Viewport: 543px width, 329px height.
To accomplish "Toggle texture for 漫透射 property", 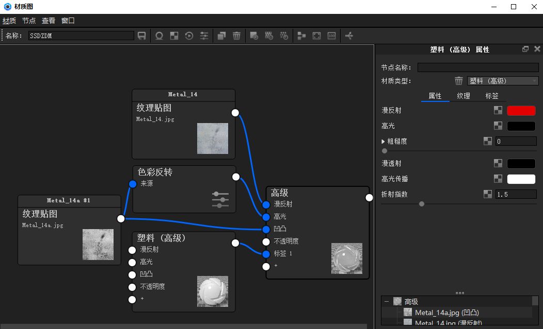I will [x=498, y=163].
